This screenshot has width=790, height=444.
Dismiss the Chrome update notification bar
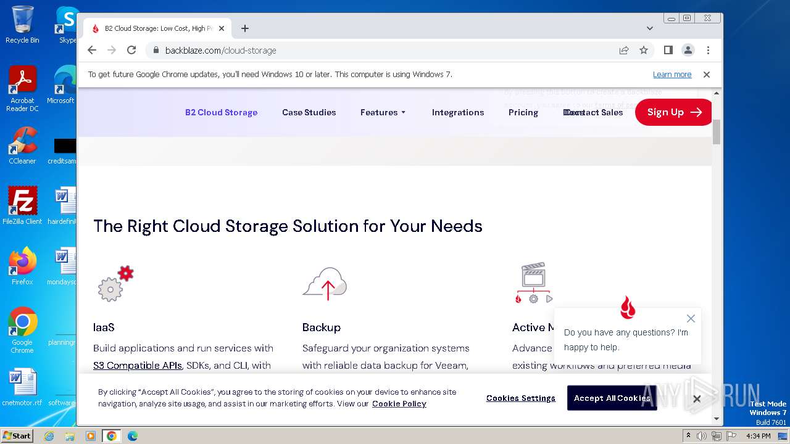click(x=707, y=75)
